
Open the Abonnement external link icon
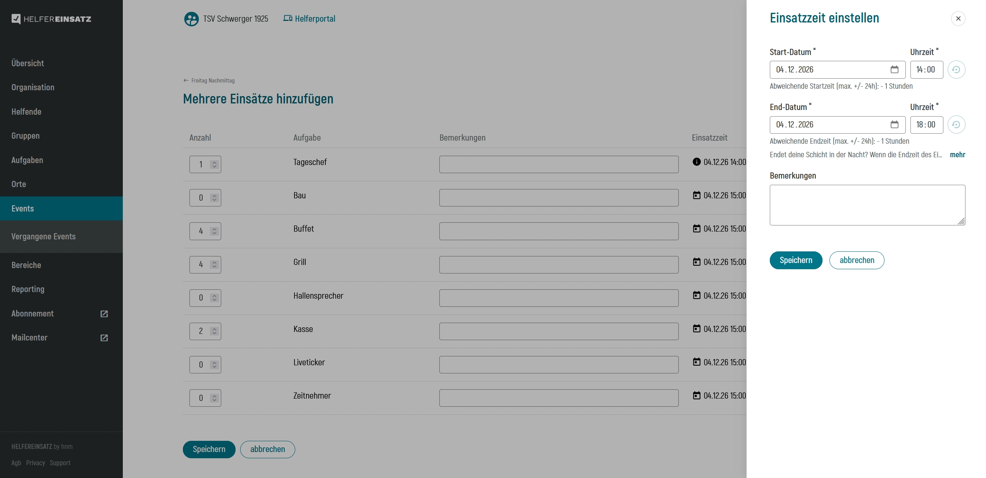tap(104, 314)
